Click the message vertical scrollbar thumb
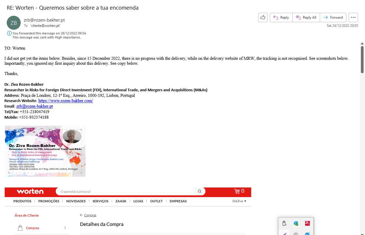The width and height of the screenshot is (365, 235). click(362, 59)
